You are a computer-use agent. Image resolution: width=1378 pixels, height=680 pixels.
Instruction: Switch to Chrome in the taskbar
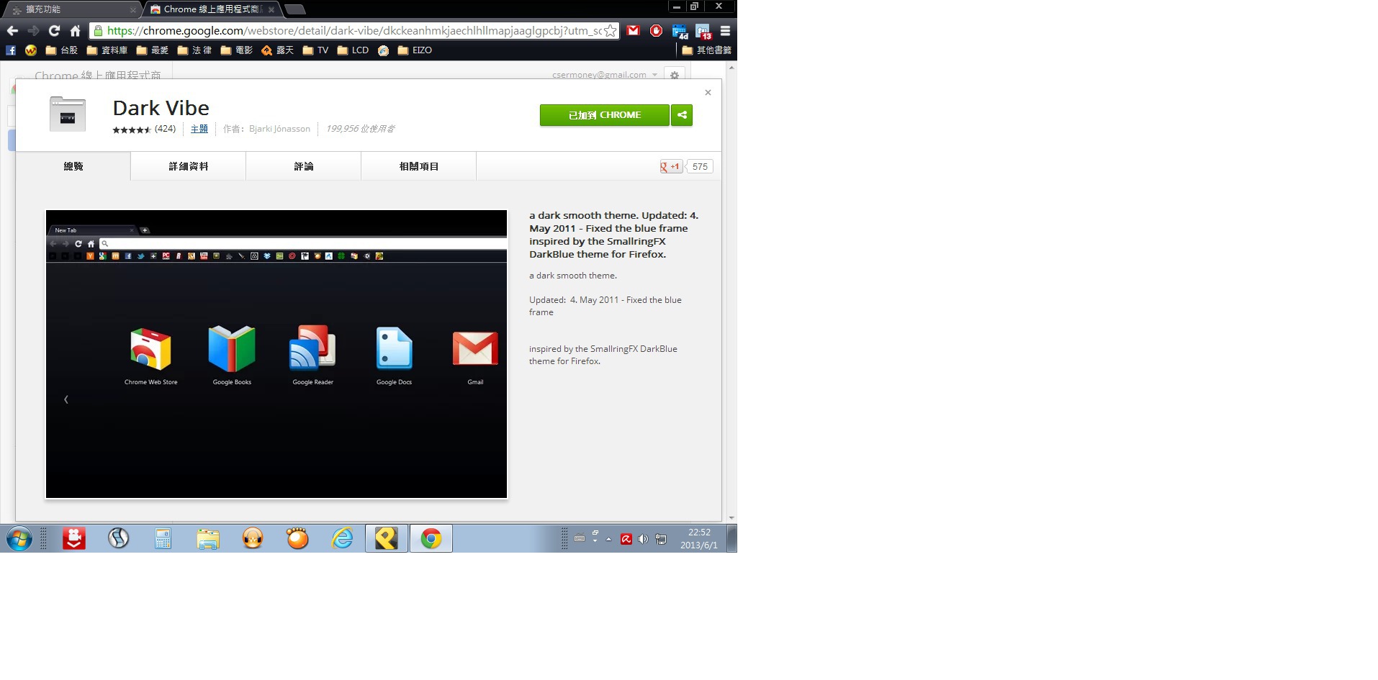431,538
